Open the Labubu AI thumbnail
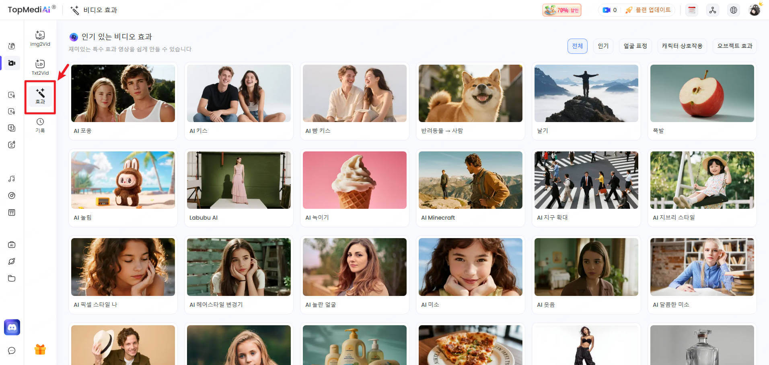This screenshot has height=365, width=769. (x=239, y=180)
